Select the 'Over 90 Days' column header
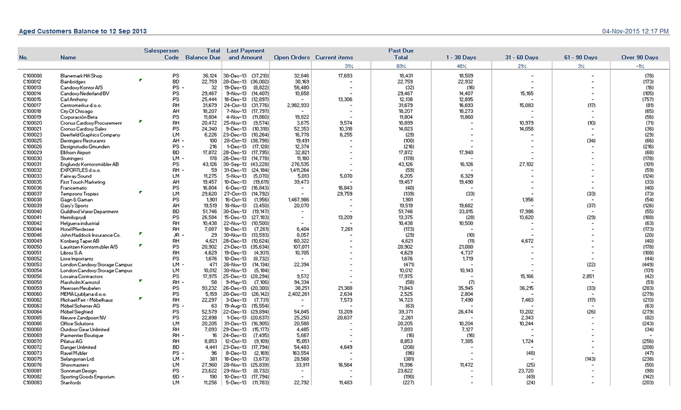 point(640,57)
